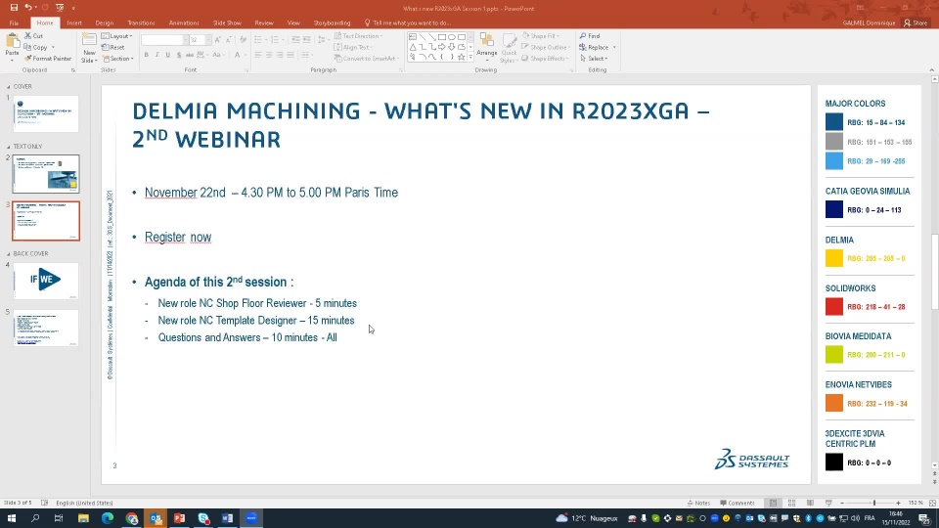Screen dimensions: 939x528
Task: Increase list indent level
Action: 306,40
